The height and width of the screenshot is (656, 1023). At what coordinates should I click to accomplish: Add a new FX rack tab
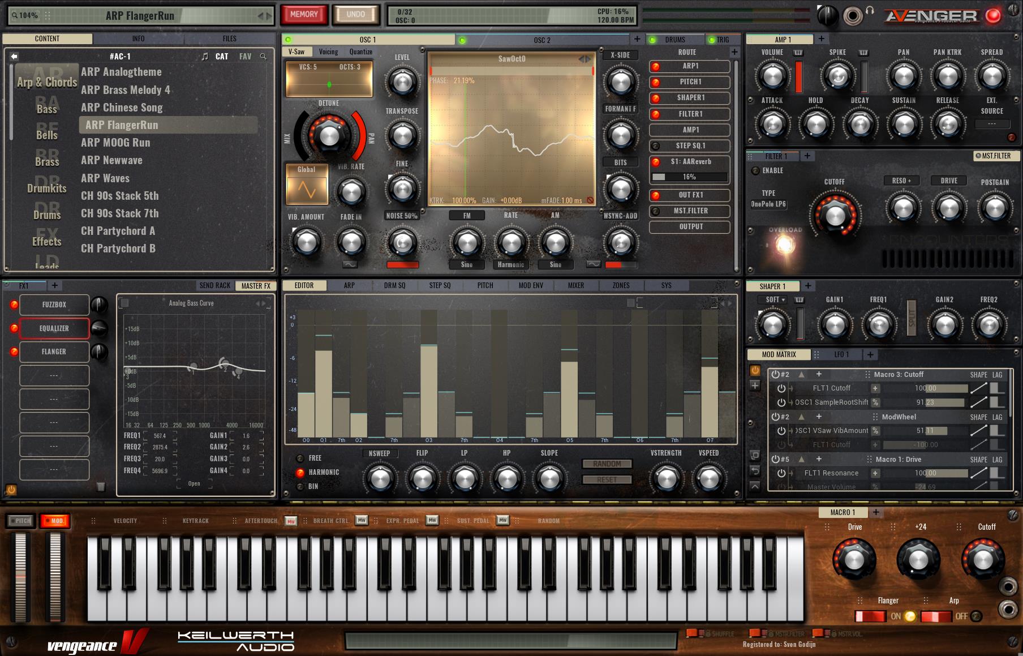point(55,285)
